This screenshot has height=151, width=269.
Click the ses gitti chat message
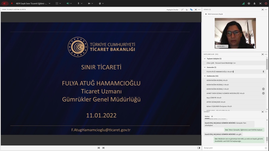coord(223,134)
